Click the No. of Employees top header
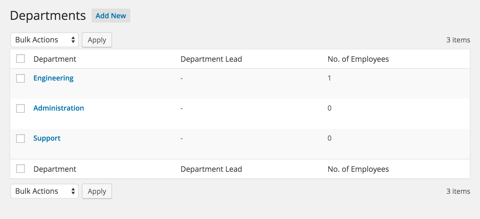This screenshot has height=219, width=480. tap(358, 59)
